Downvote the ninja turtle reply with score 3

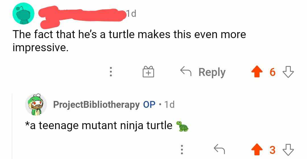click(x=288, y=150)
